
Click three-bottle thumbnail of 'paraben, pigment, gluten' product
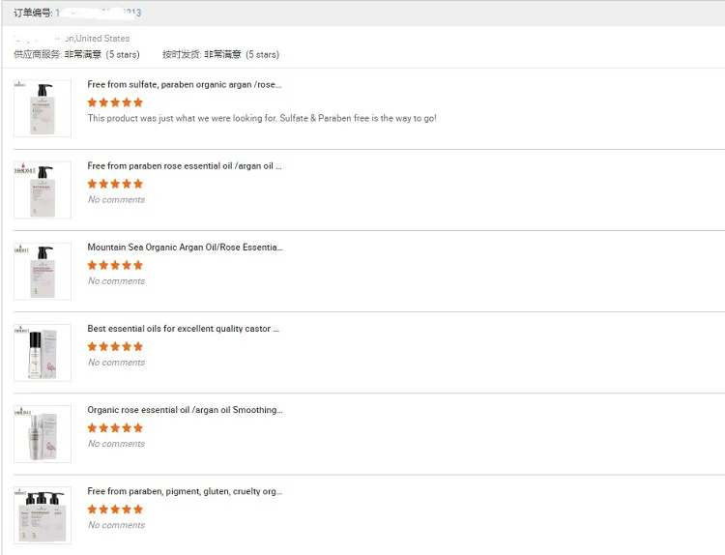pos(43,514)
